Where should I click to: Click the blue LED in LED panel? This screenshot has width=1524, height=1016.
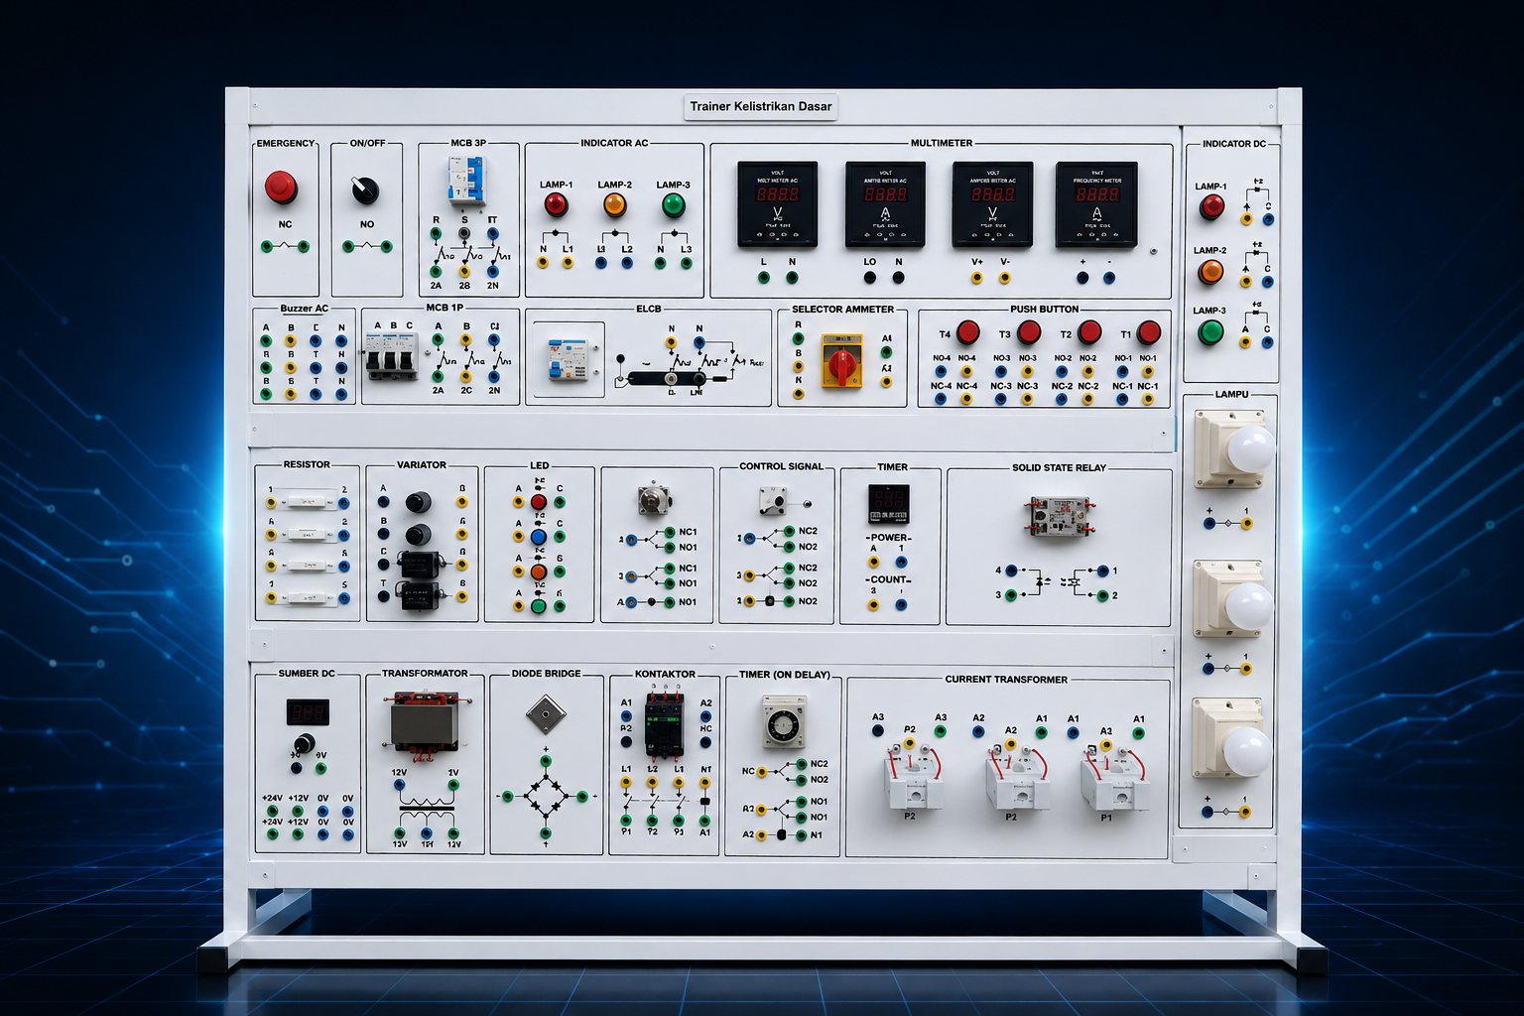539,537
